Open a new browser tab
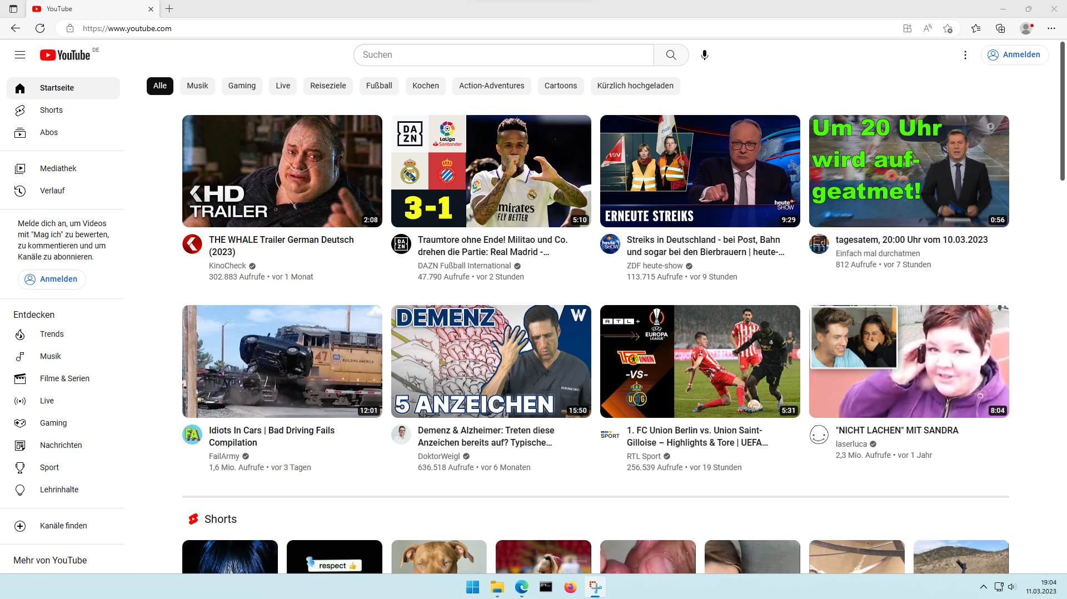 169,9
